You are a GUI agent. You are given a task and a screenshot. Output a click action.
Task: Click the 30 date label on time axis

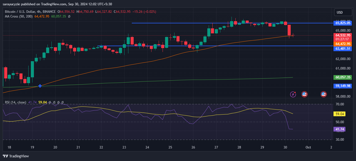click(x=285, y=147)
